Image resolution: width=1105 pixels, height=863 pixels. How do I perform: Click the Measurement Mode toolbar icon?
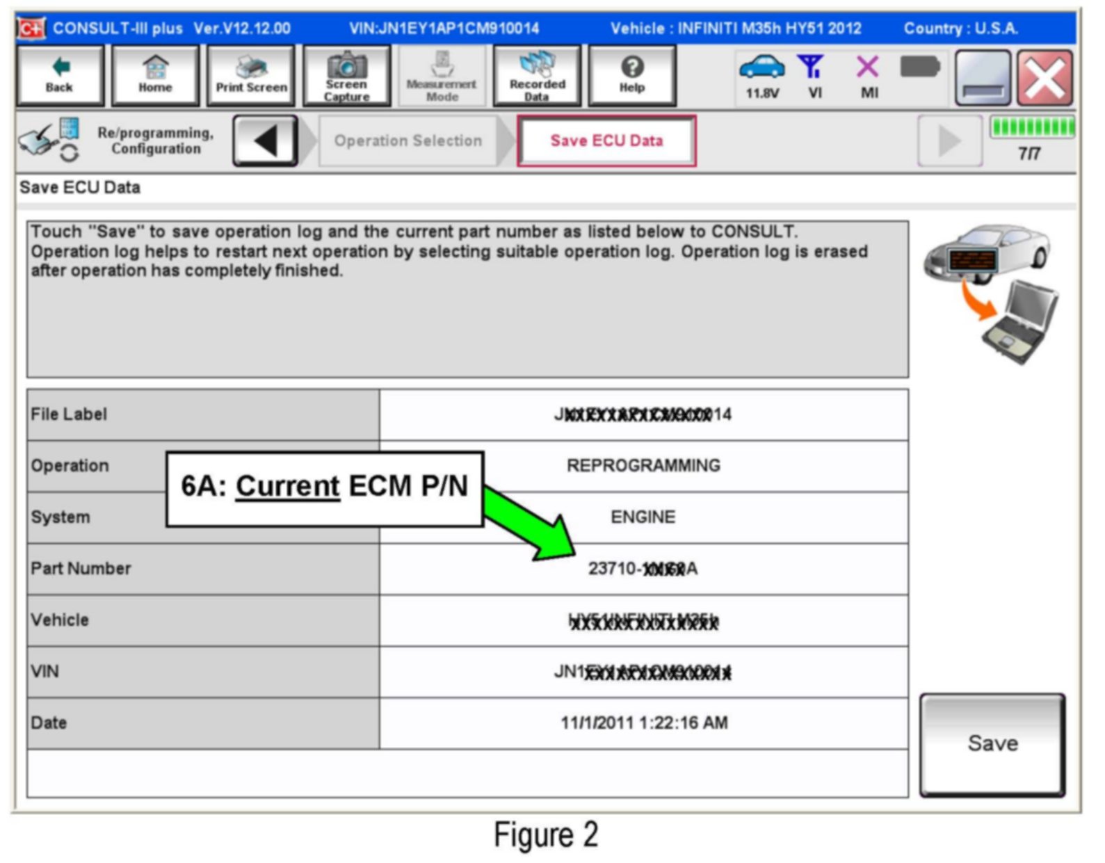442,75
